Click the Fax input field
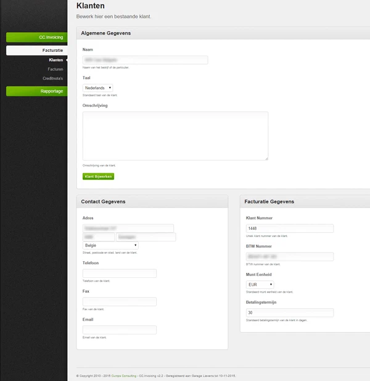The width and height of the screenshot is (370, 381). tap(120, 301)
